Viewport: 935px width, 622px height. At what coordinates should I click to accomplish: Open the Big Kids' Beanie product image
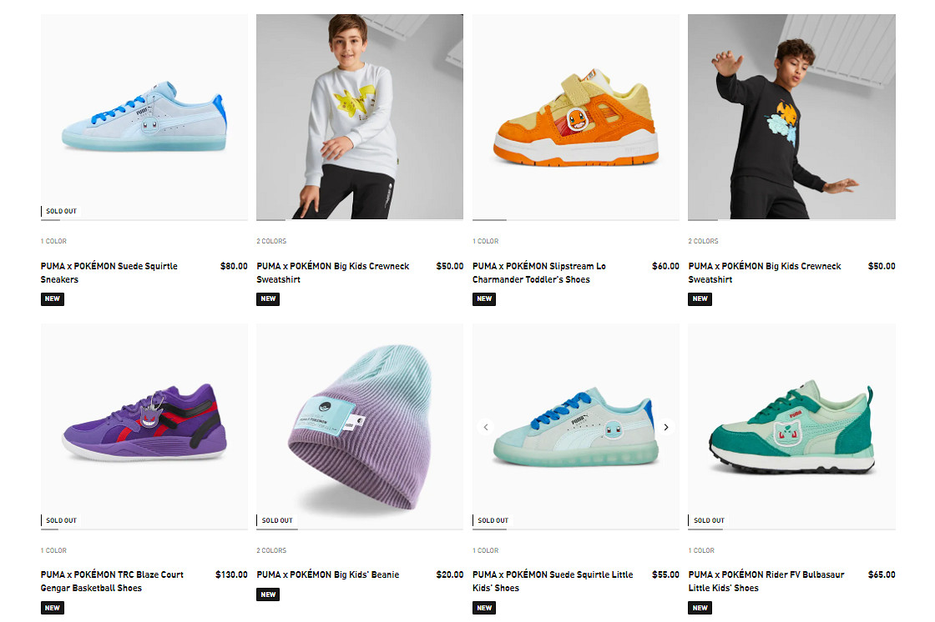click(x=359, y=425)
